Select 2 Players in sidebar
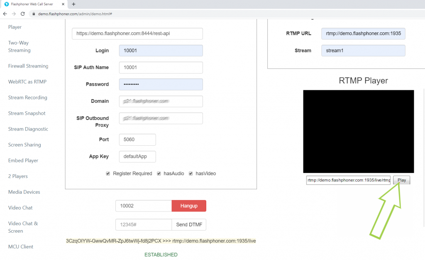This screenshot has width=425, height=260. pos(18,176)
